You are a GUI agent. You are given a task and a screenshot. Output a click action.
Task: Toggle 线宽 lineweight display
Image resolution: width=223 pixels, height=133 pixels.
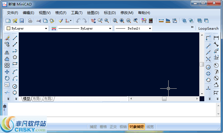pyautogui.click(x=150, y=127)
